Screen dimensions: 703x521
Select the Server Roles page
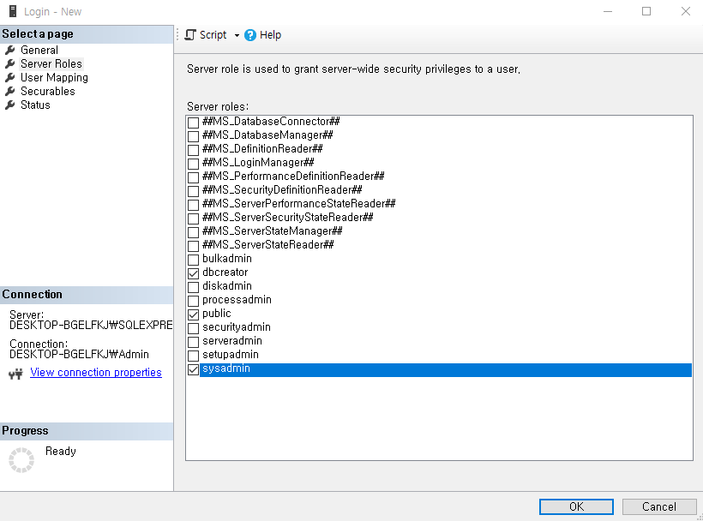[51, 63]
